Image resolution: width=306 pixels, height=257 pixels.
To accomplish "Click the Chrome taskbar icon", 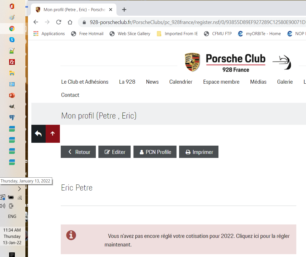I will tap(12, 29).
